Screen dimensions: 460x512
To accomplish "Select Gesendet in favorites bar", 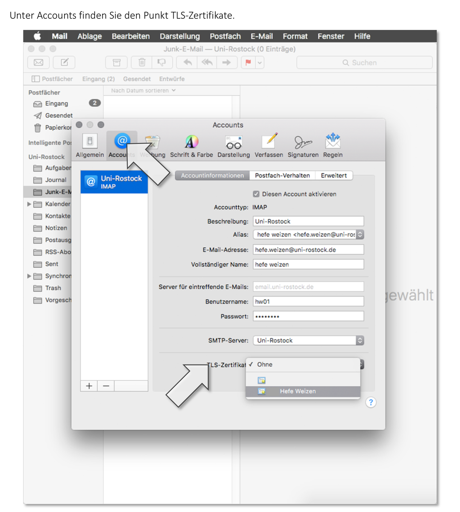I will tap(137, 79).
